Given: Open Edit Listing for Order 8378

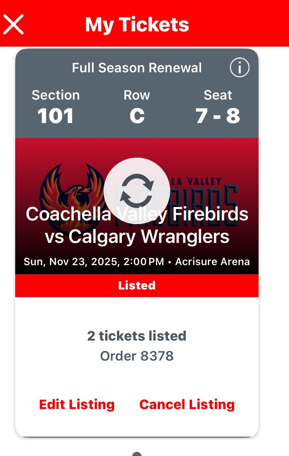Looking at the screenshot, I should coord(76,404).
